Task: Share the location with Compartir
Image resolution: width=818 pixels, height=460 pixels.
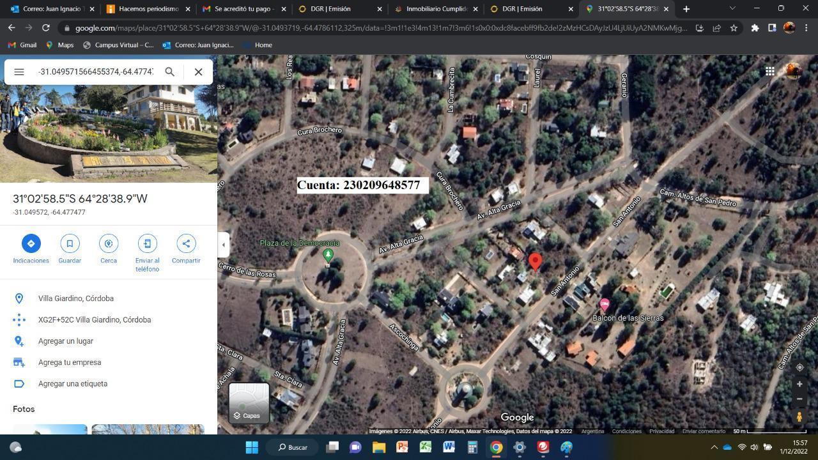Action: pyautogui.click(x=186, y=249)
